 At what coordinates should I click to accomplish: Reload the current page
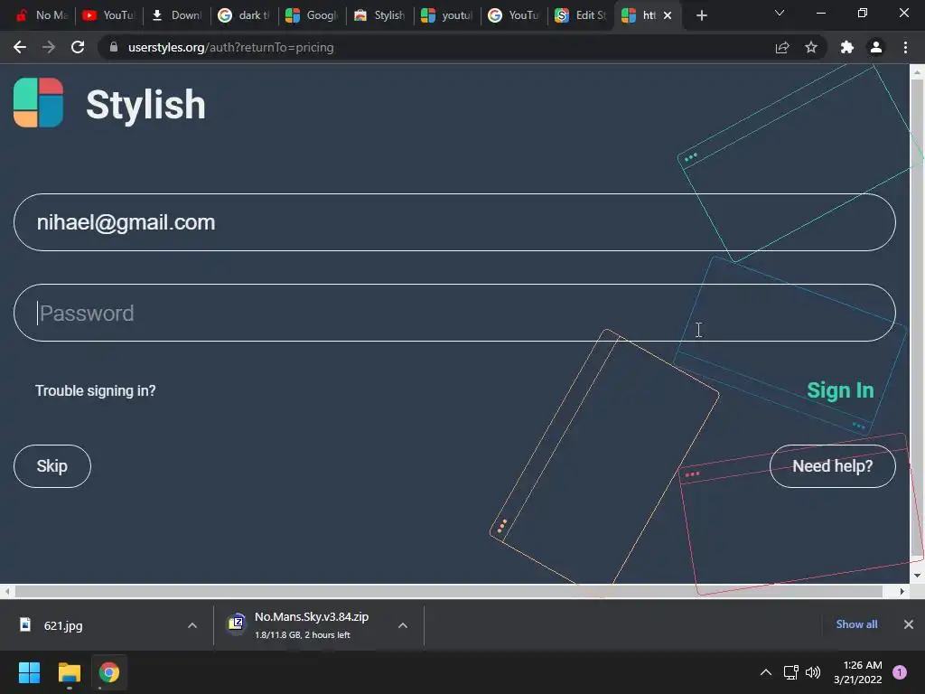tap(78, 47)
